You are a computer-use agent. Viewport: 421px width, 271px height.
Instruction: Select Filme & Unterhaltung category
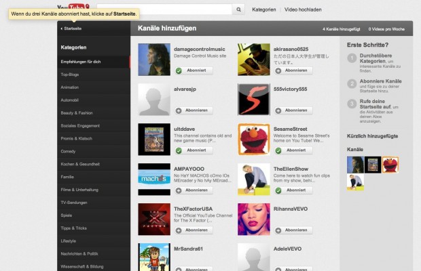(94, 190)
